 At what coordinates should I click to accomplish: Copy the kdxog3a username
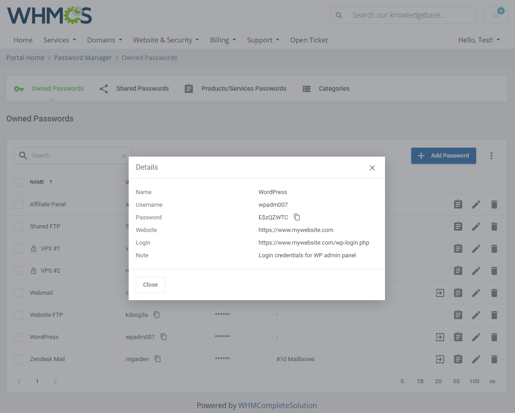(157, 315)
